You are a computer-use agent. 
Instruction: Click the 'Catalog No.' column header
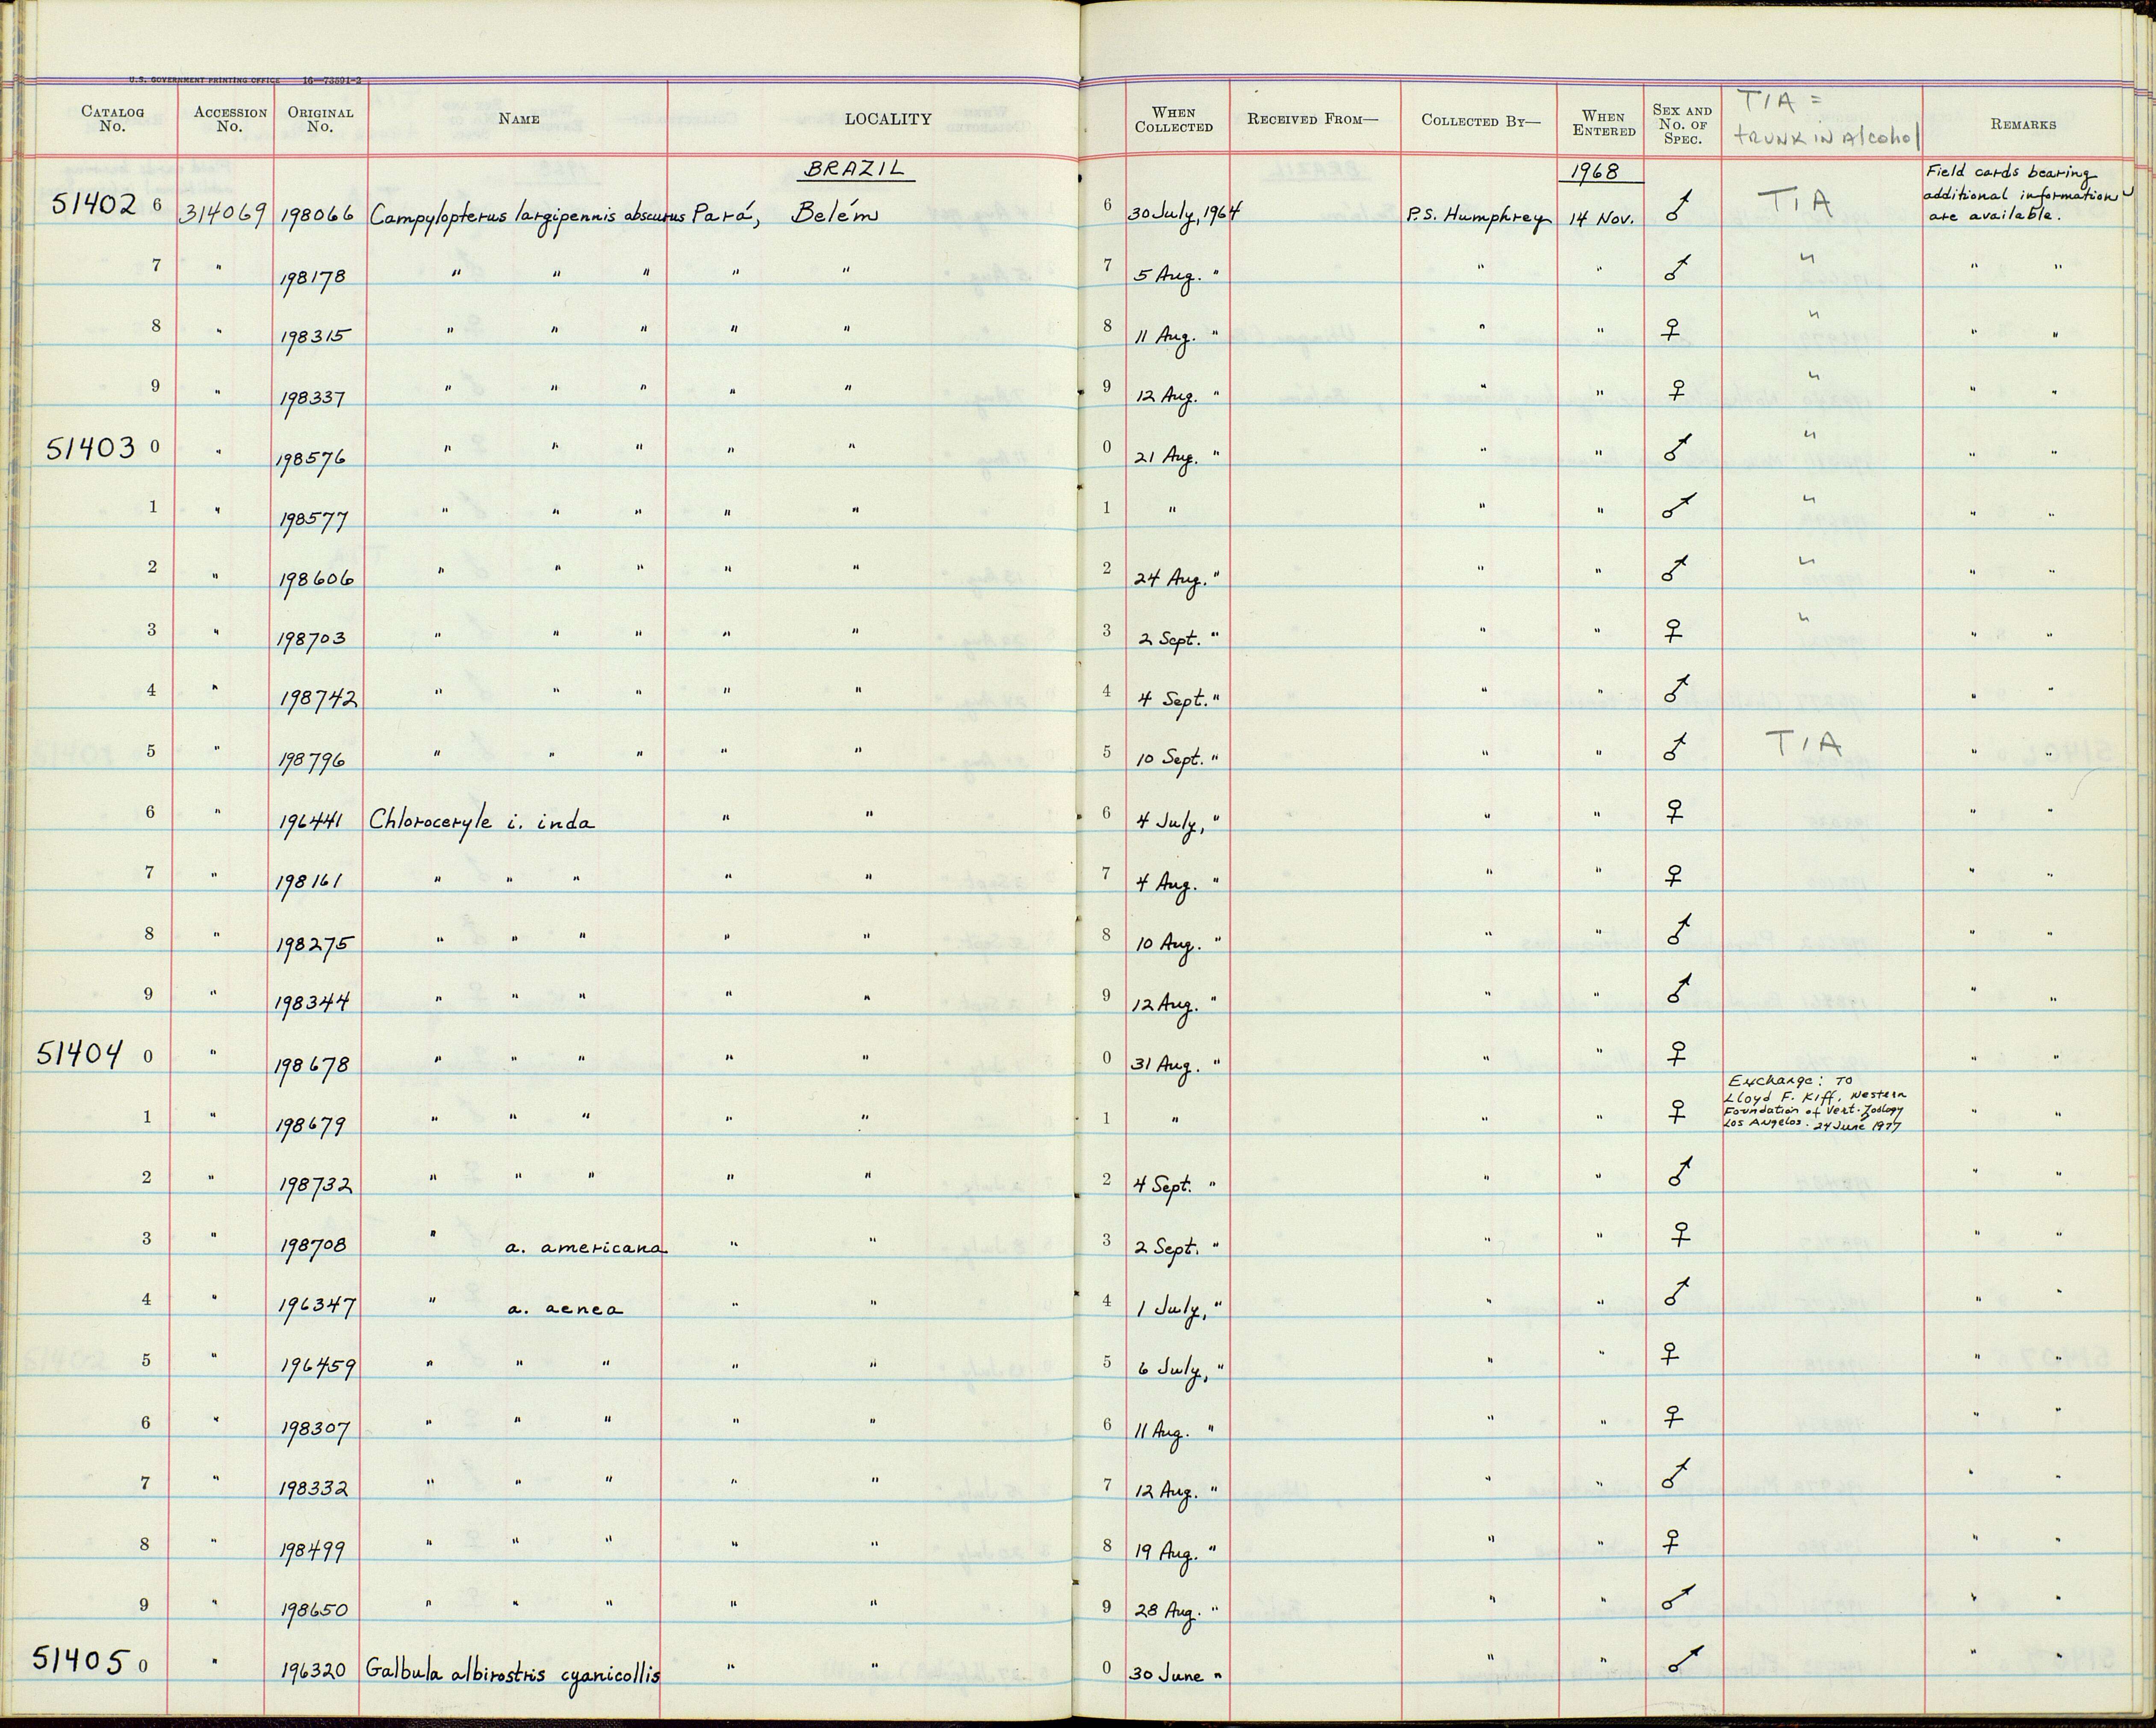click(112, 120)
